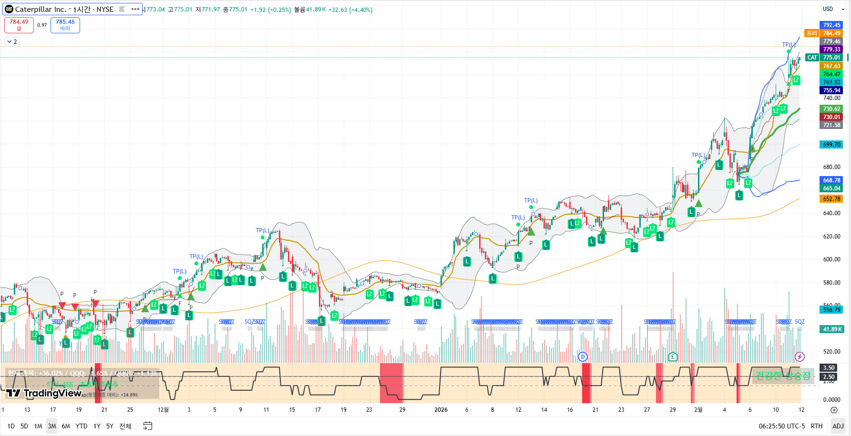Click the 792.45 blue price label
Screen dimensions: 851x436
[x=831, y=25]
